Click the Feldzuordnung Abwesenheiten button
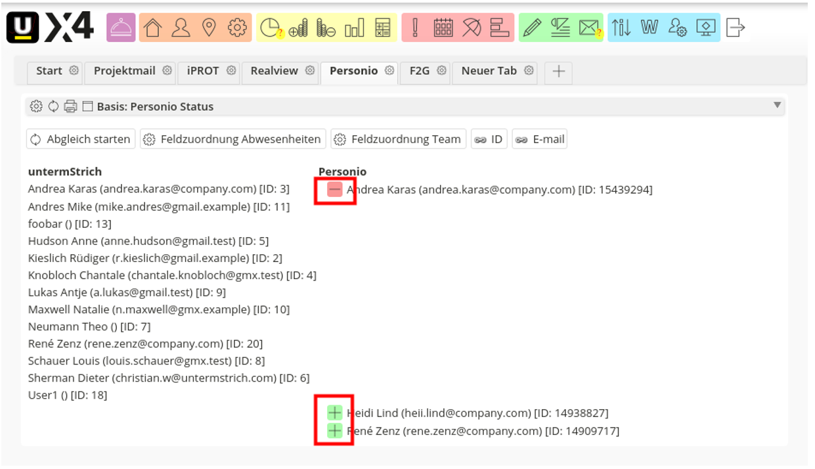The height and width of the screenshot is (469, 815). coord(233,139)
